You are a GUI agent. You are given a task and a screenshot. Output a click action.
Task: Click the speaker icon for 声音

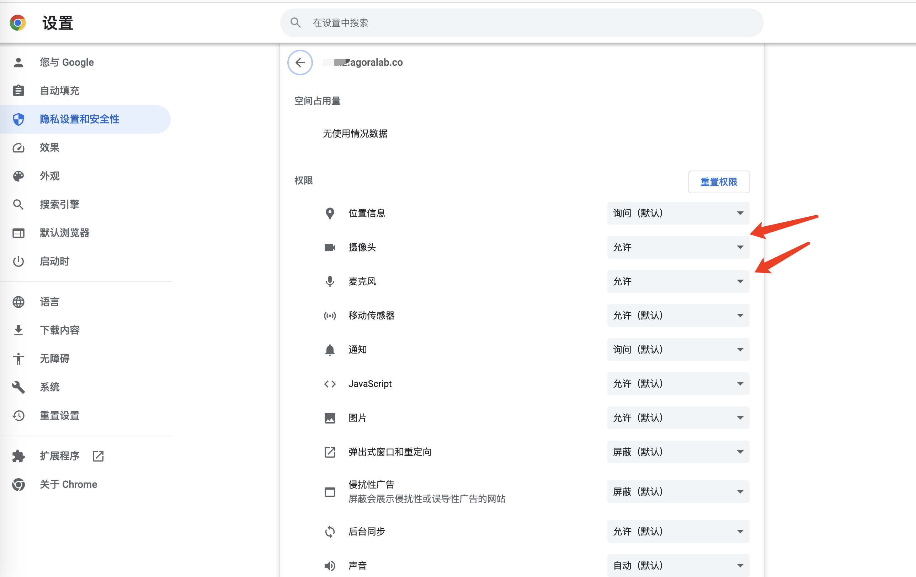(330, 566)
